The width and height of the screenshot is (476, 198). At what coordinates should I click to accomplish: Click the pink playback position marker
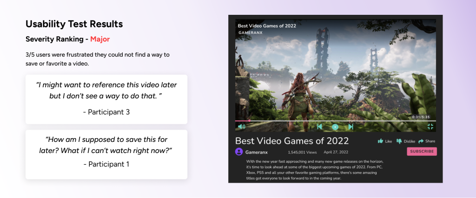pyautogui.click(x=249, y=121)
